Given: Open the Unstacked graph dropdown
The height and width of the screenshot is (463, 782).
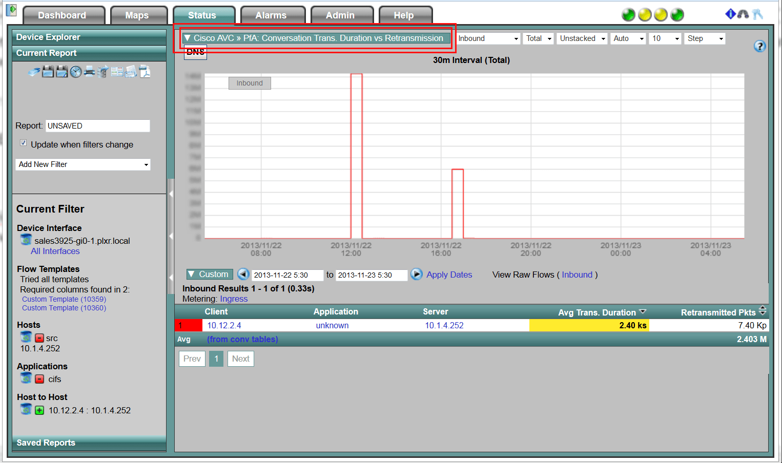Looking at the screenshot, I should [x=582, y=38].
